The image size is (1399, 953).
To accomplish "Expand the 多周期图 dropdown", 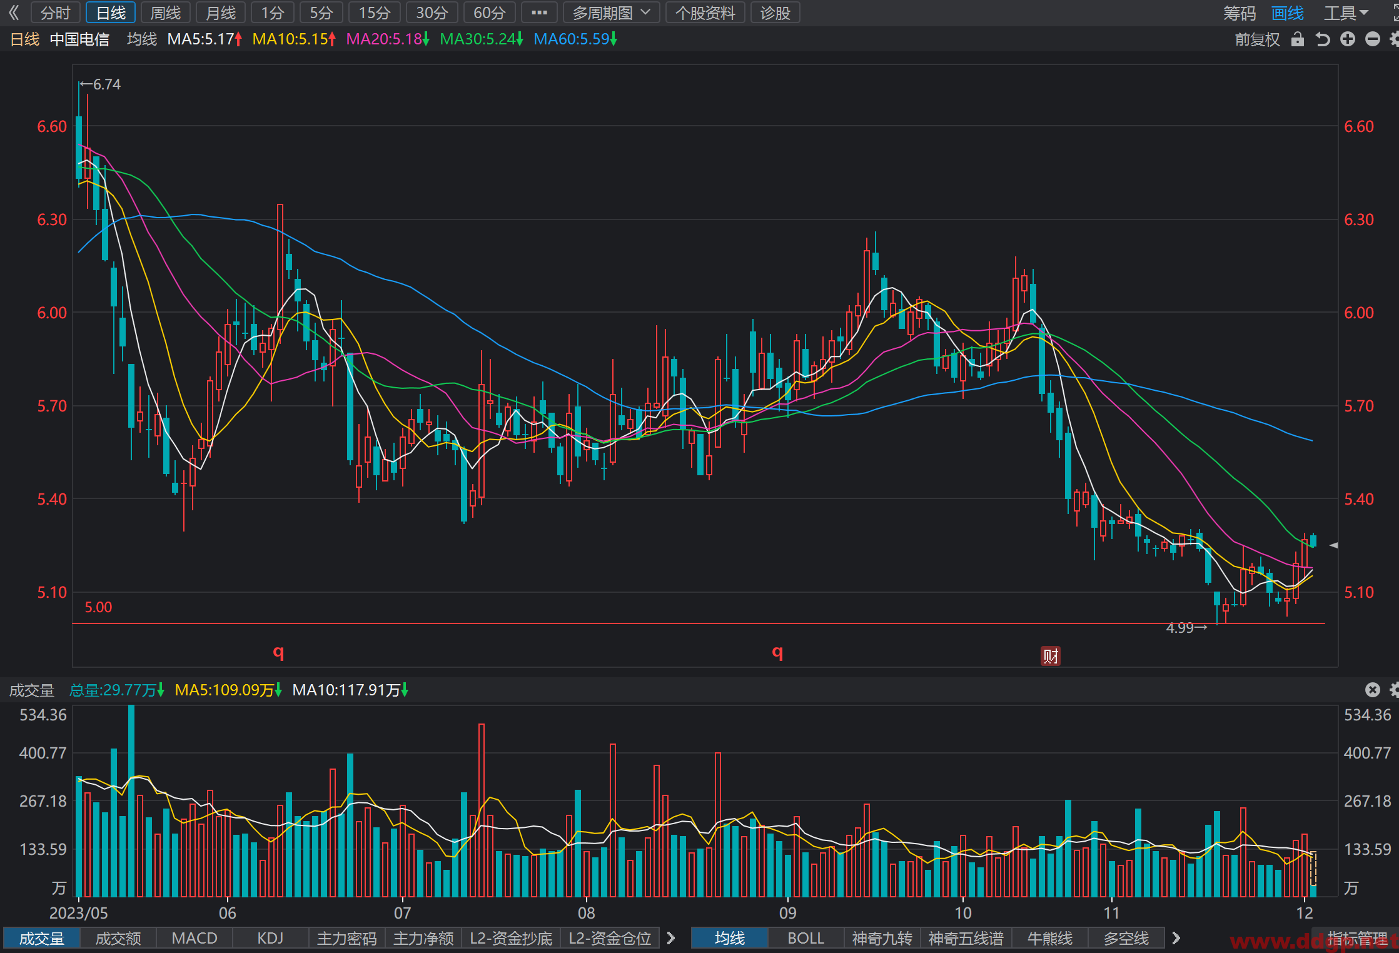I will [611, 13].
